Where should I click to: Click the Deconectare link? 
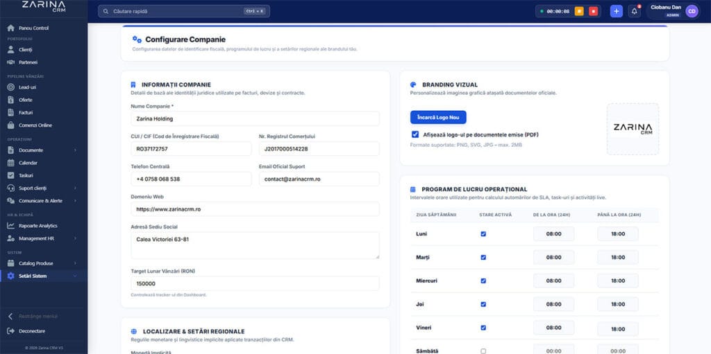pyautogui.click(x=32, y=331)
